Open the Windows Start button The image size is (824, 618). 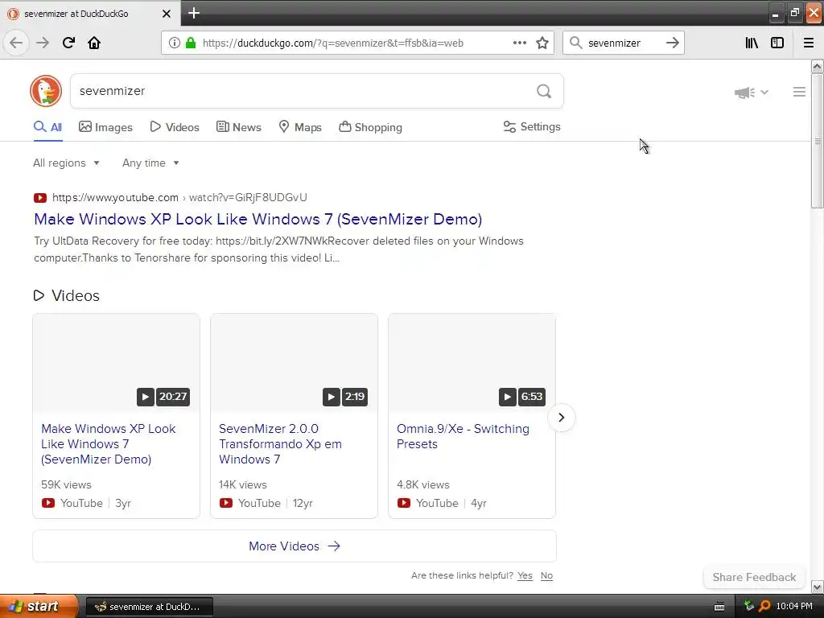(39, 607)
